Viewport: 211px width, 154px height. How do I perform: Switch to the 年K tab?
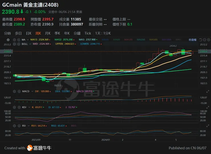click(67, 33)
